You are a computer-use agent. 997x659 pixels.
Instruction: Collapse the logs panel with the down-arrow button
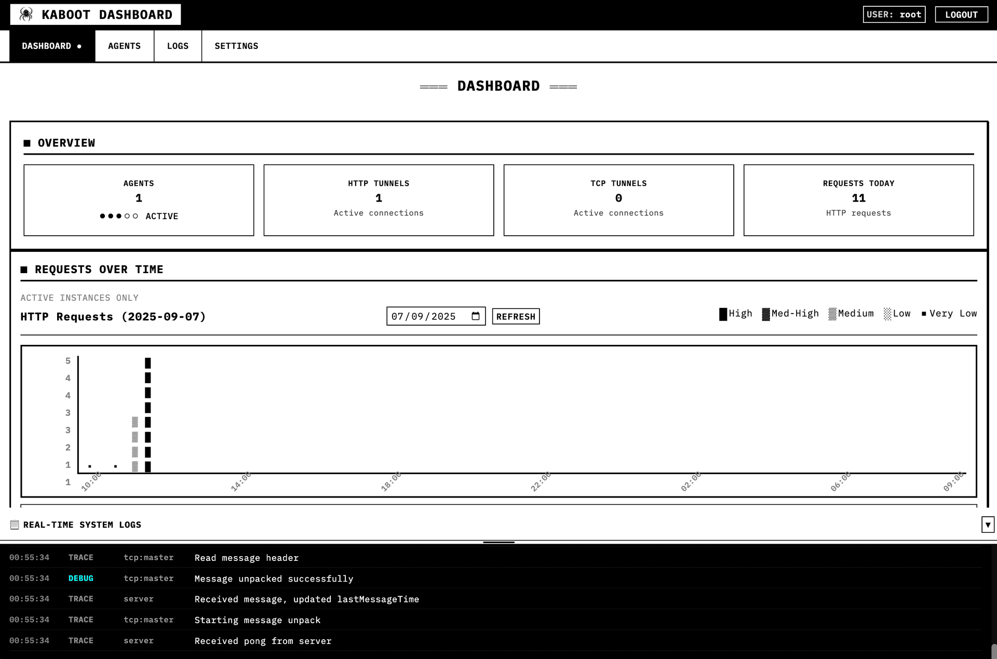click(987, 524)
